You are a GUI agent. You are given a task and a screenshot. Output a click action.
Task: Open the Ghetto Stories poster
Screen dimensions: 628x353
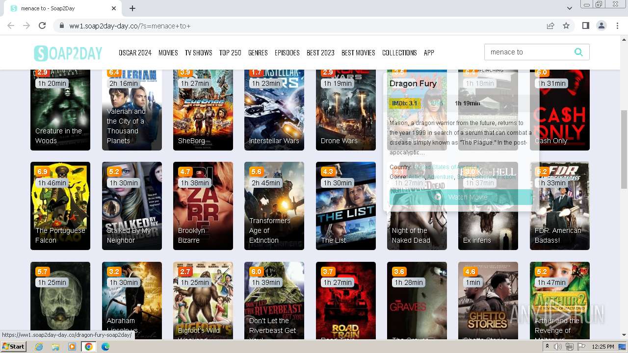click(488, 301)
